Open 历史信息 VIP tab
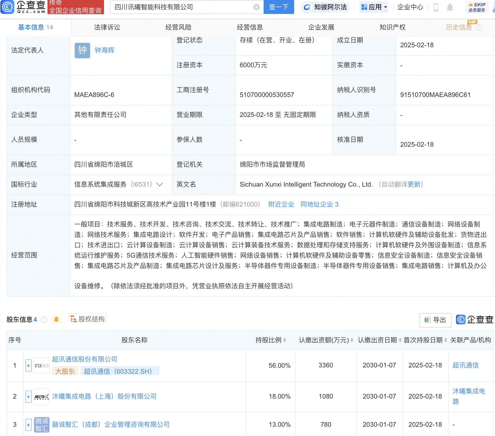This screenshot has height=436, width=495. (459, 27)
